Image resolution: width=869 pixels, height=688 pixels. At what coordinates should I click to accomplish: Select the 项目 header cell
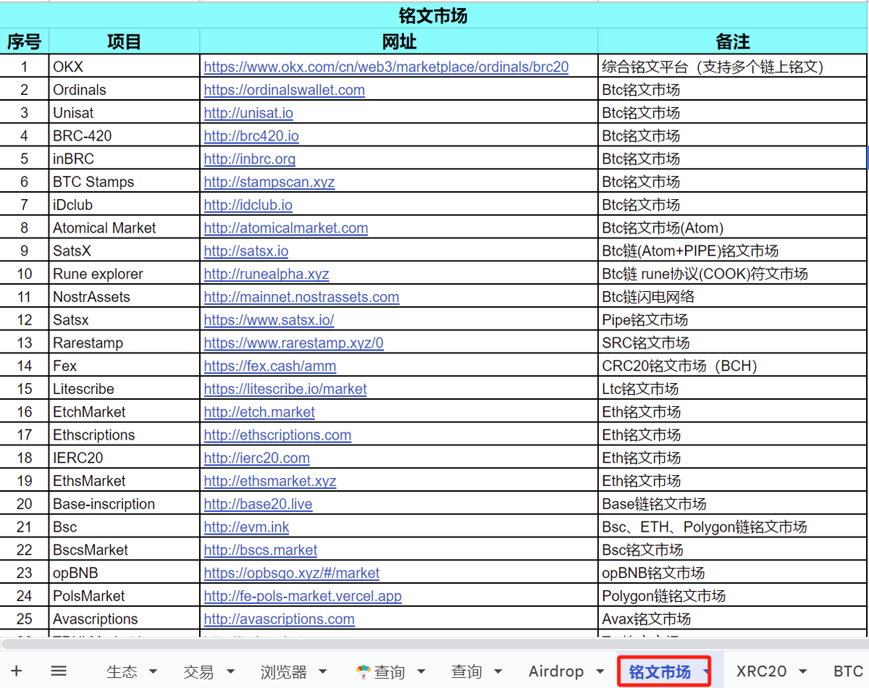tap(125, 42)
